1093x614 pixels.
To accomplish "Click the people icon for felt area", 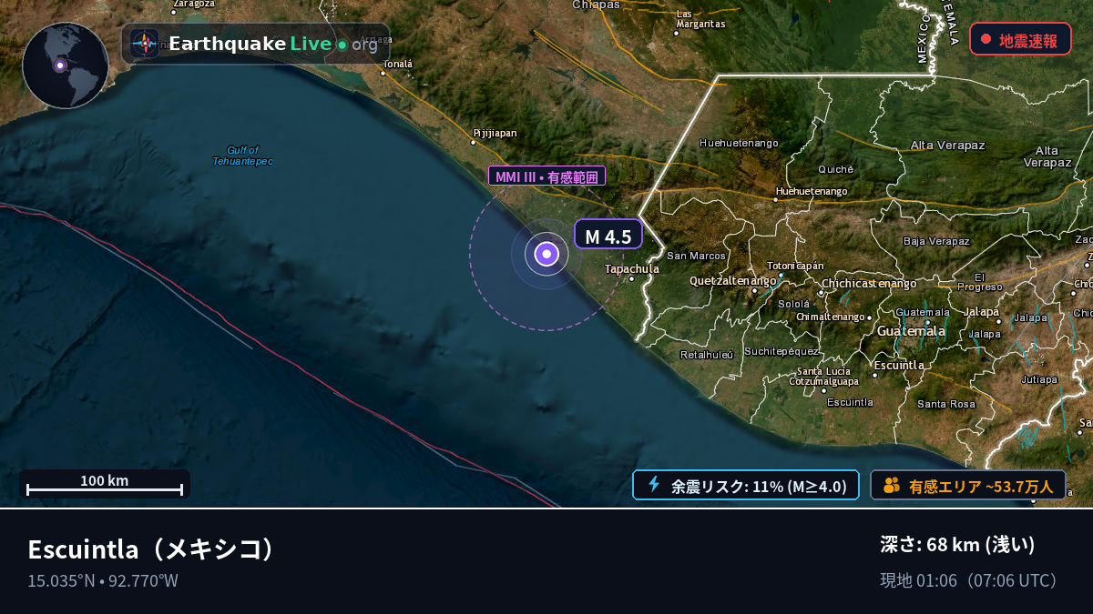I will pyautogui.click(x=892, y=485).
